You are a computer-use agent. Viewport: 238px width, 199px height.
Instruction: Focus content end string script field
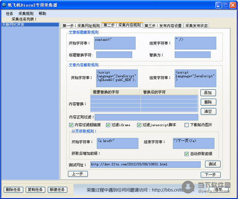[x=195, y=78]
